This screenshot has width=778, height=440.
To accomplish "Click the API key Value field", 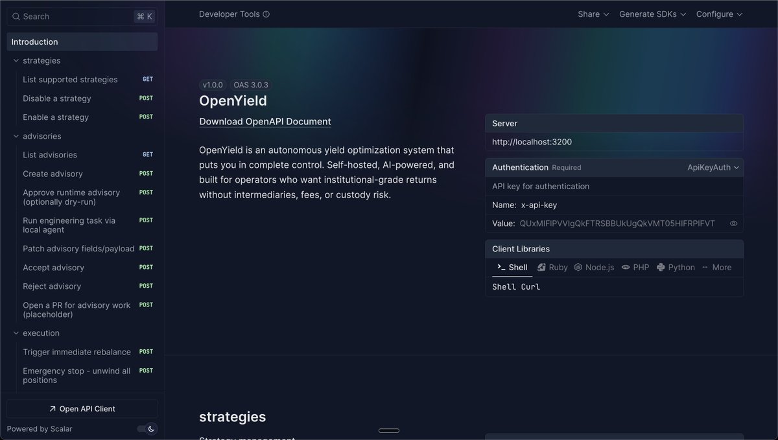I will (617, 224).
